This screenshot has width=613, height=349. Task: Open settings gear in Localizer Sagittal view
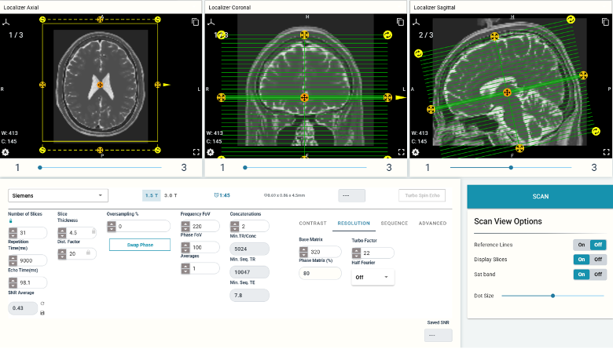click(417, 152)
